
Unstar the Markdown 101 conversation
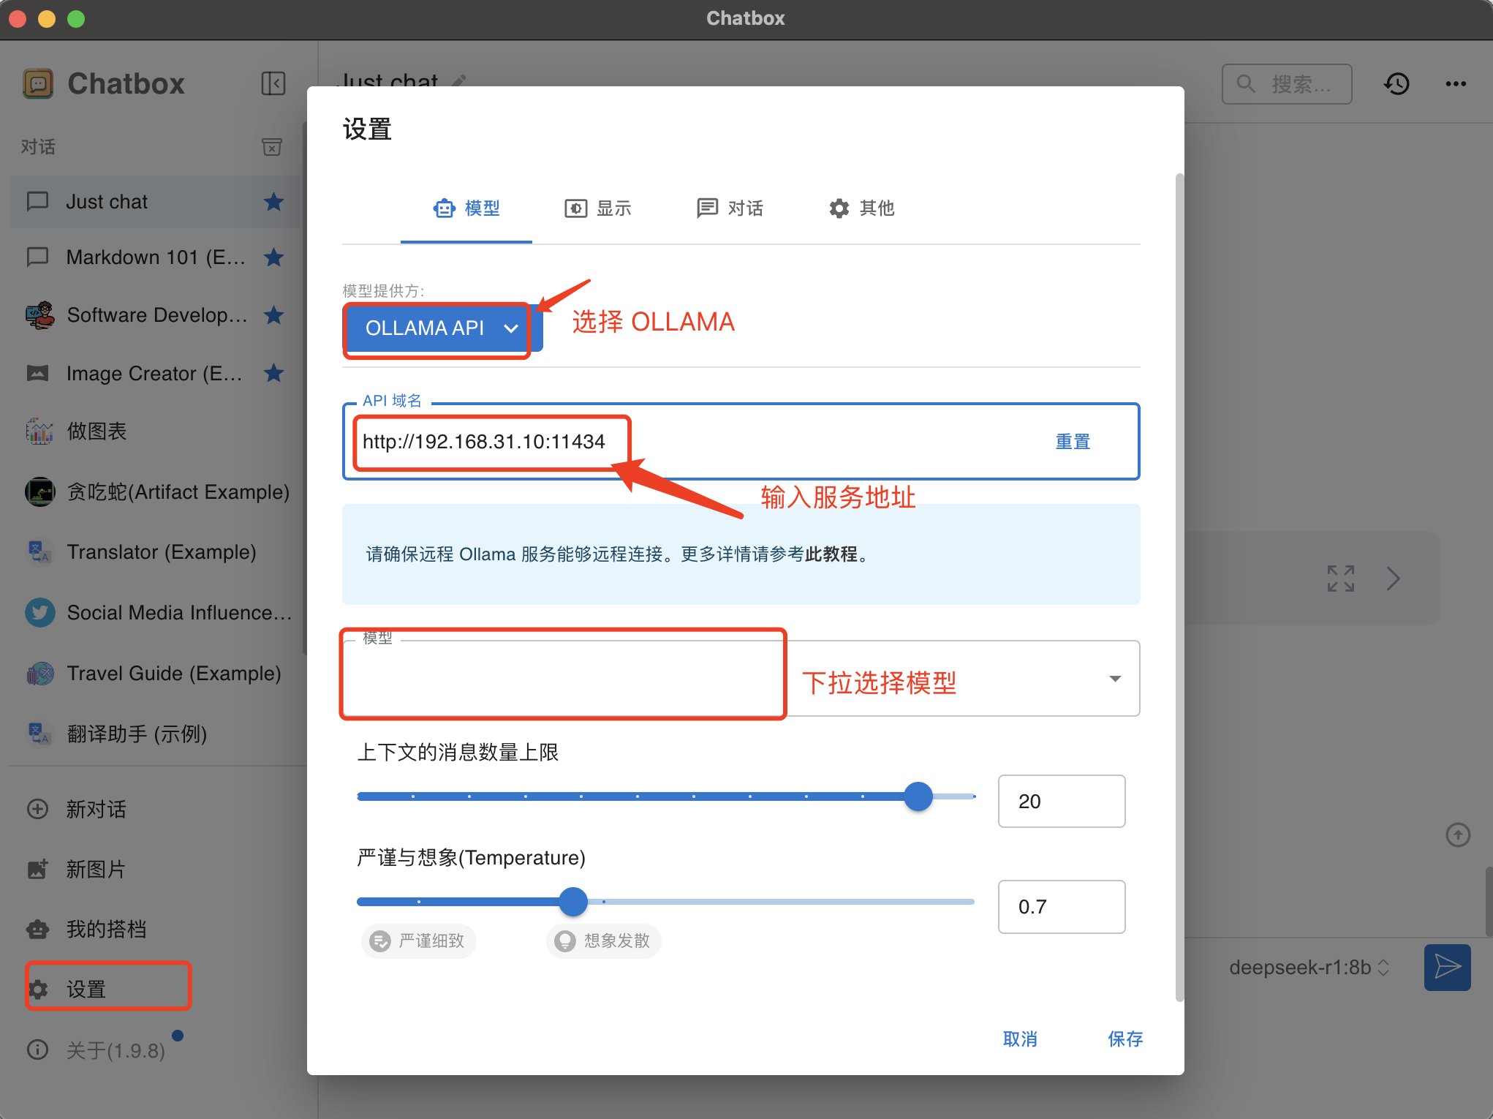[274, 257]
